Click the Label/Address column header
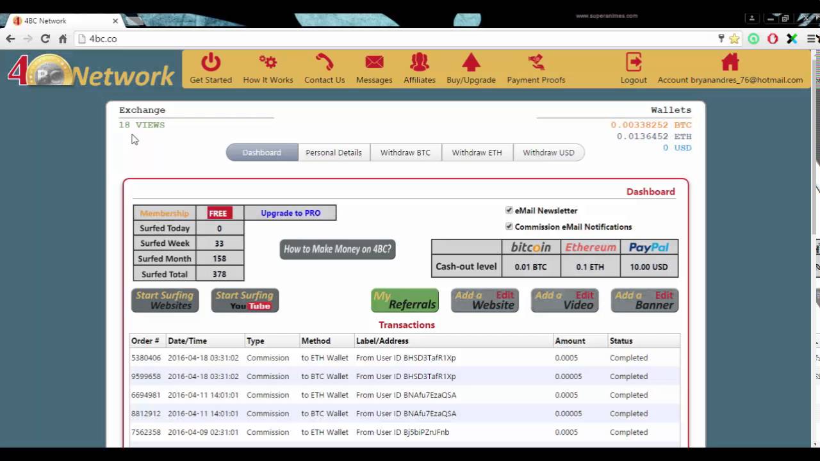 (382, 341)
